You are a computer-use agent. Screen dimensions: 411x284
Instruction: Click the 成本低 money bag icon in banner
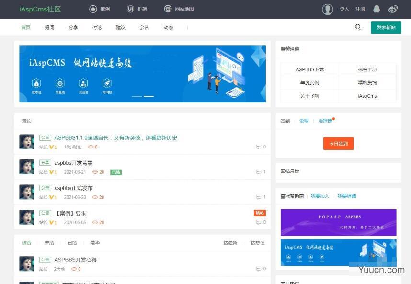click(x=36, y=84)
